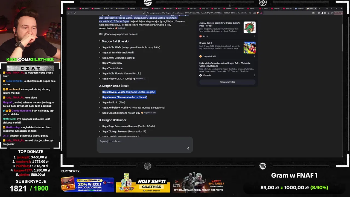Click the 1. Dragon Ball (klasyk) heading
This screenshot has height=197, width=350.
click(114, 41)
